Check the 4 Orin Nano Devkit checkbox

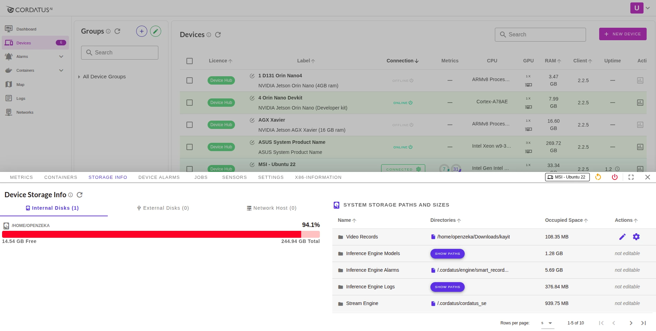coord(190,103)
